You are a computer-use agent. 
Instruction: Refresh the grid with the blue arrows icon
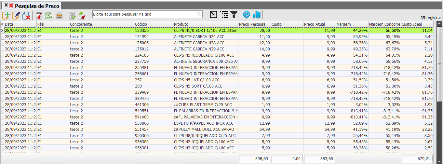(247, 14)
